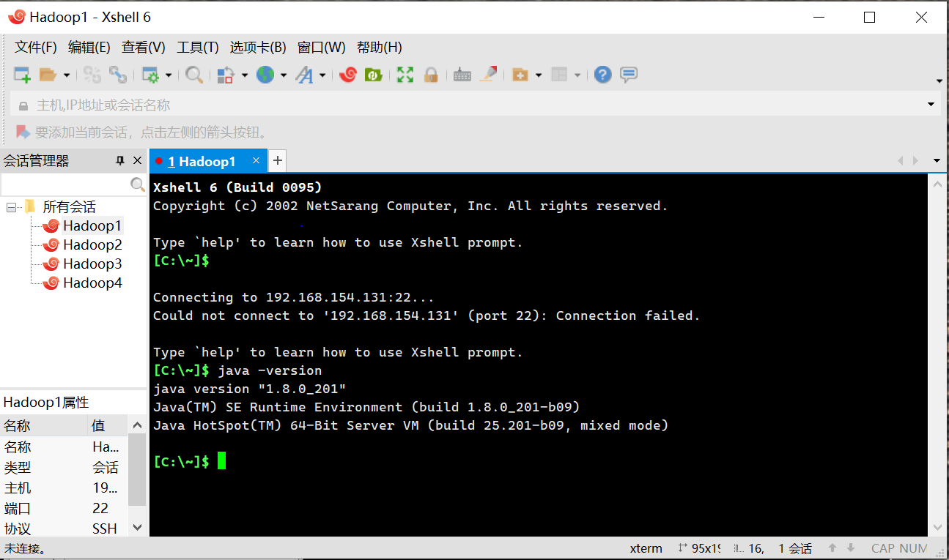The width and height of the screenshot is (949, 560).
Task: Click the session manager search field
Action: coord(66,184)
